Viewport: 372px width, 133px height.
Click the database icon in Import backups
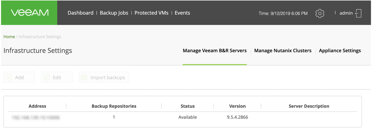(x=84, y=77)
